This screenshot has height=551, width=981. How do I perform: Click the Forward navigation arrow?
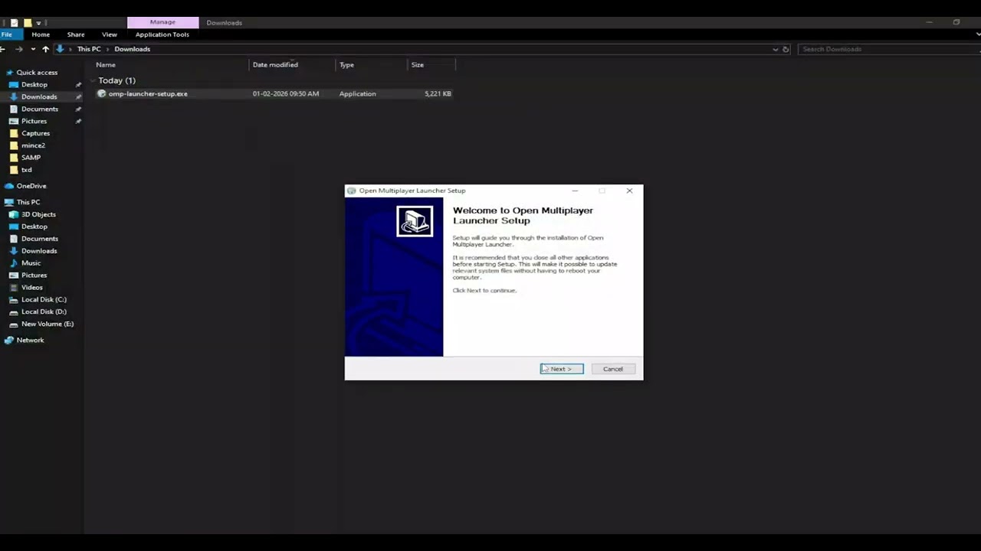tap(18, 49)
